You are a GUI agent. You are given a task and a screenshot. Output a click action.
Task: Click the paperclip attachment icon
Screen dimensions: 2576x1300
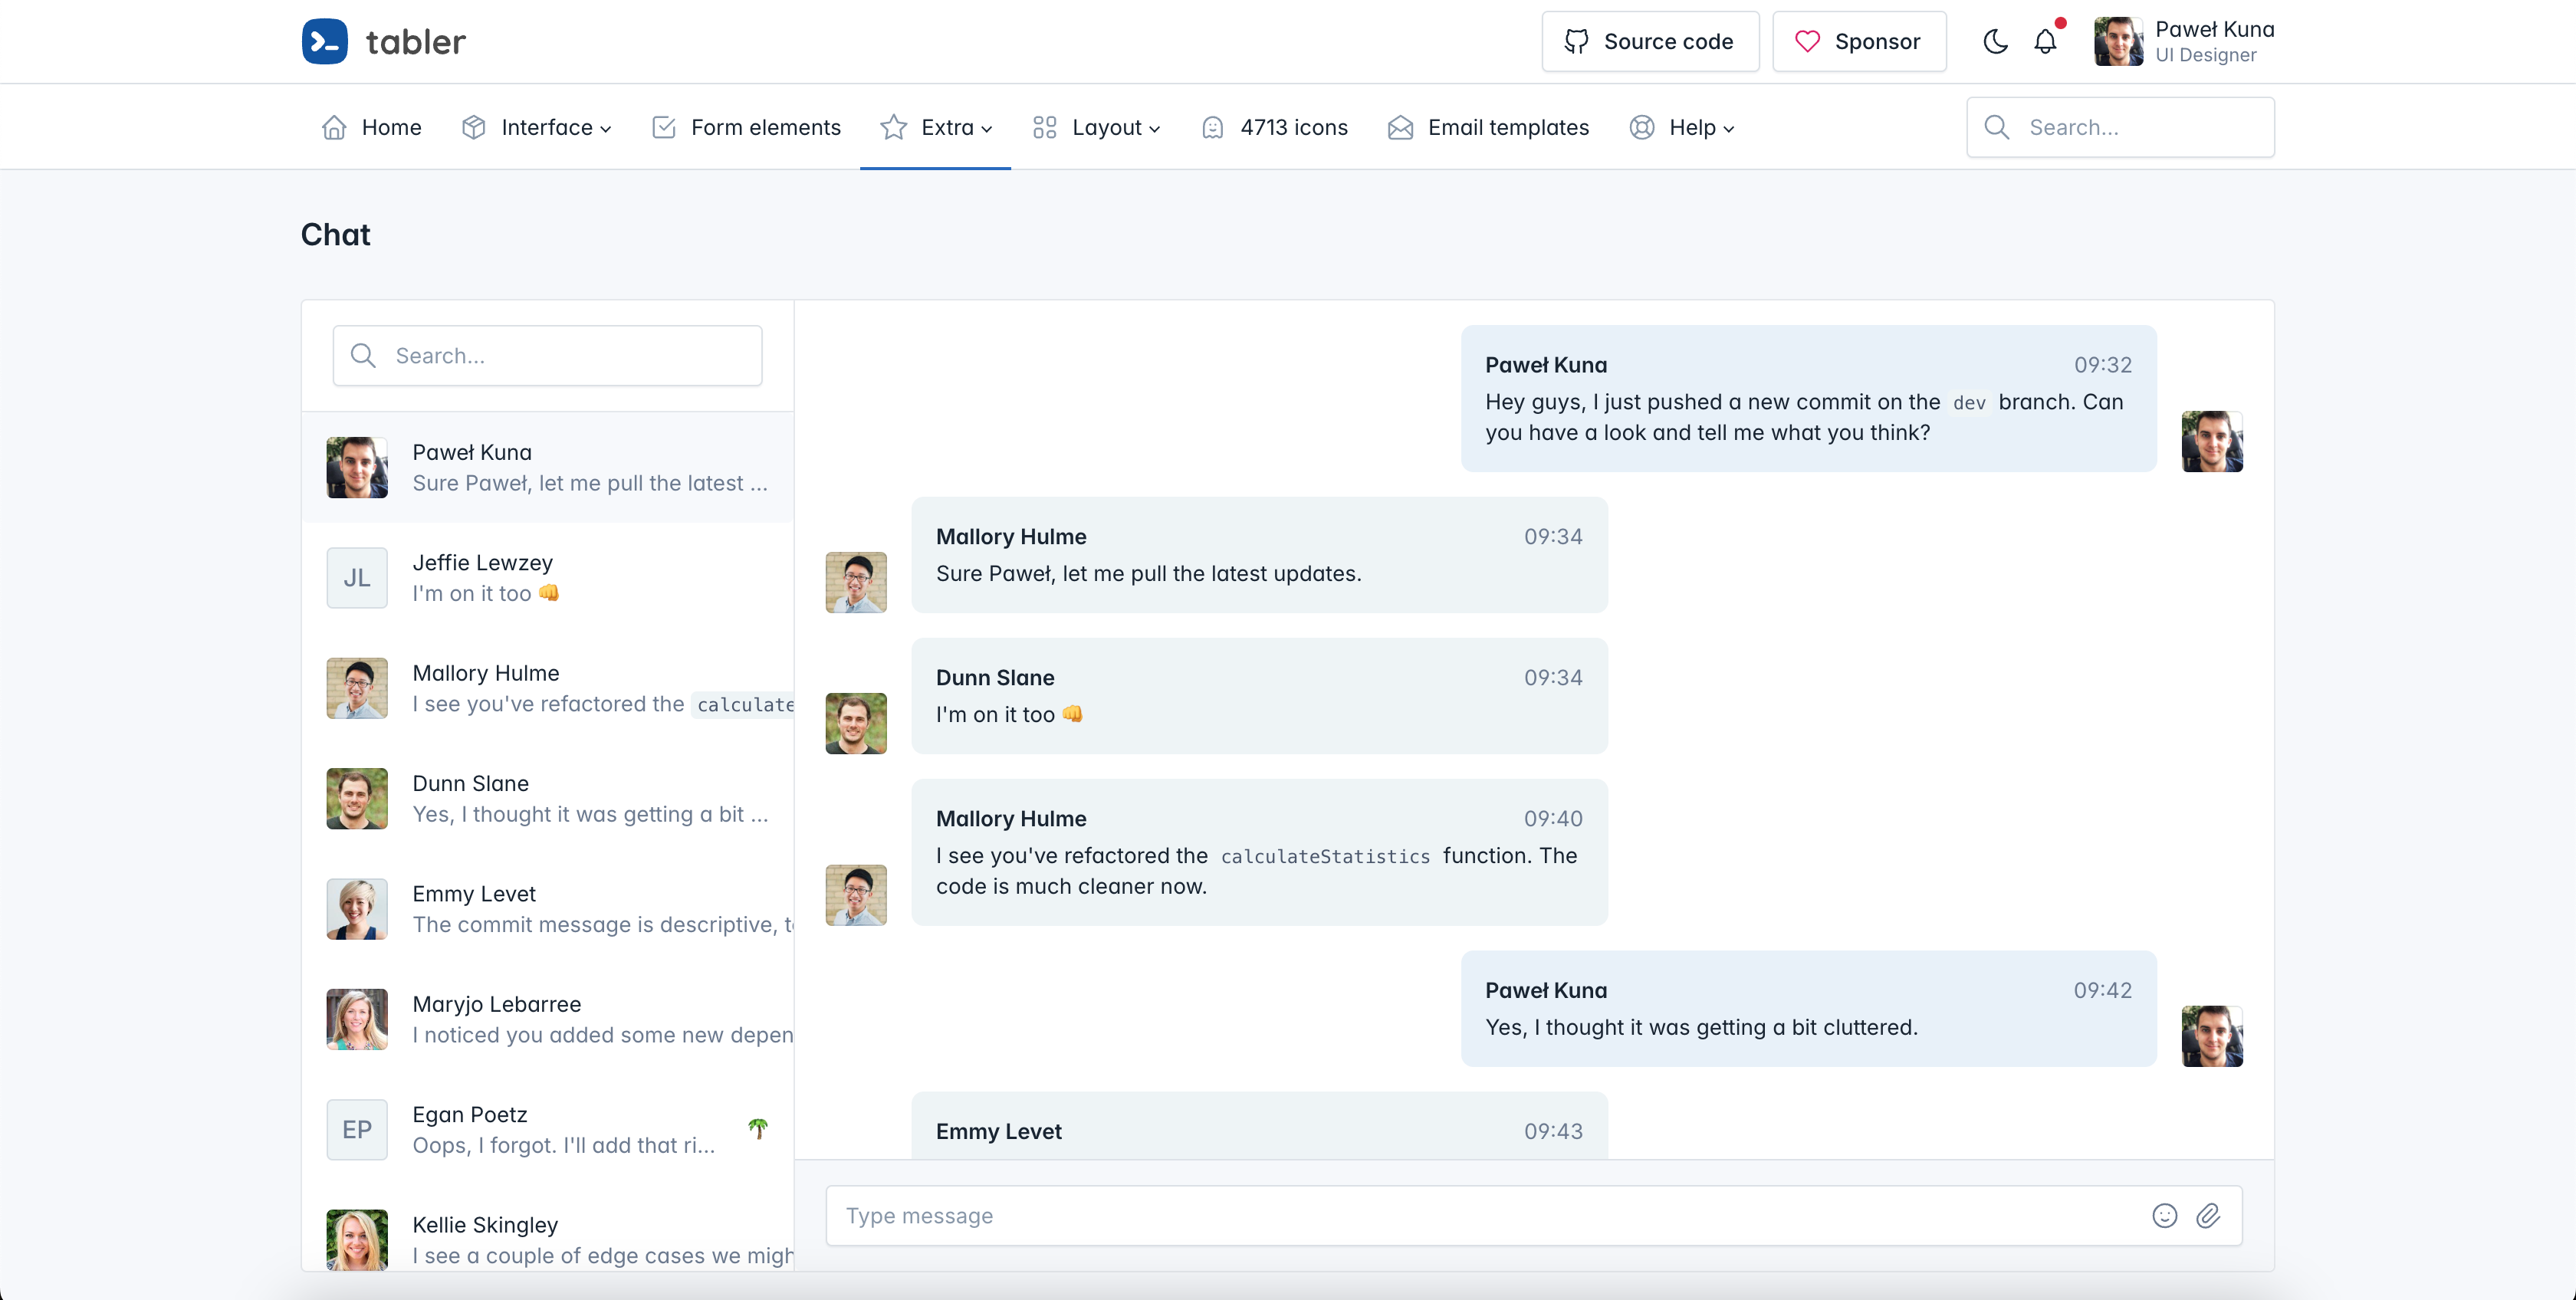pyautogui.click(x=2208, y=1215)
